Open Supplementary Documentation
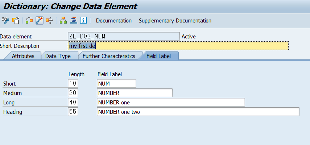Viewport: 310px width, 145px height. coord(175,21)
